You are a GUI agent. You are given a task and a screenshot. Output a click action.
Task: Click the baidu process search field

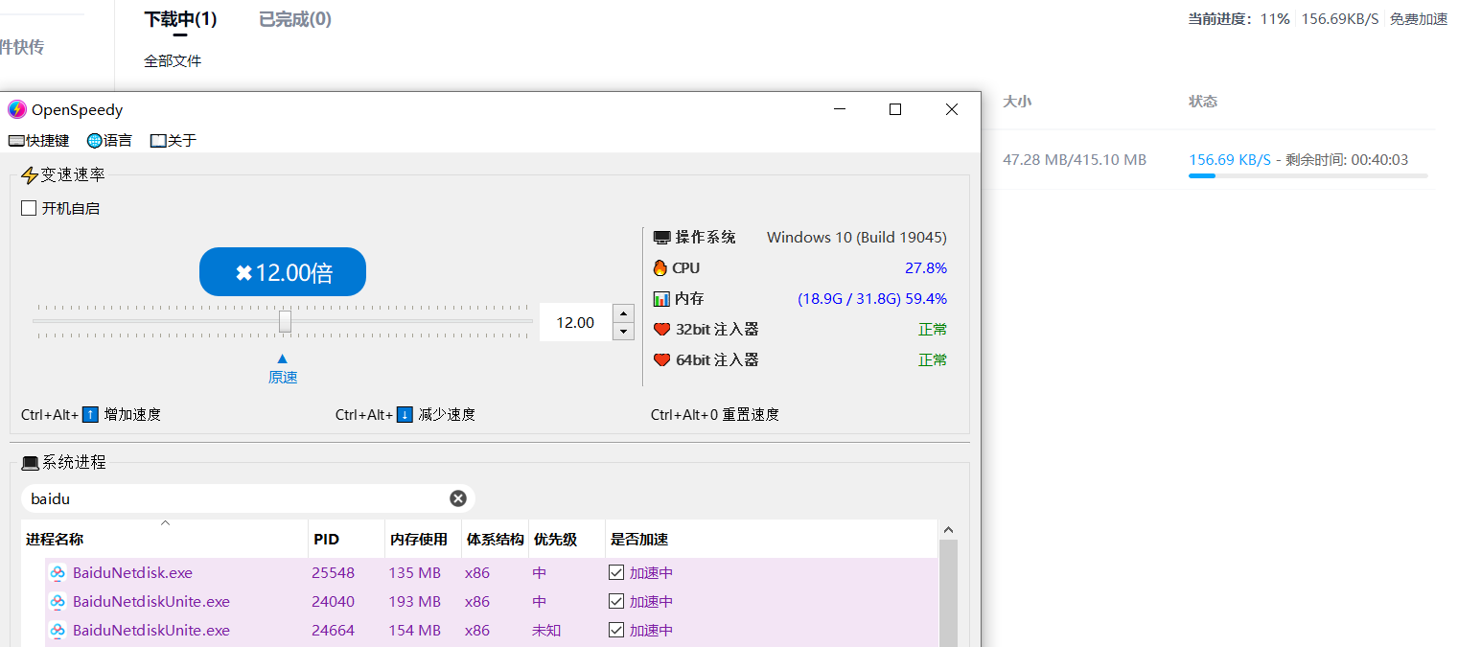pos(247,498)
